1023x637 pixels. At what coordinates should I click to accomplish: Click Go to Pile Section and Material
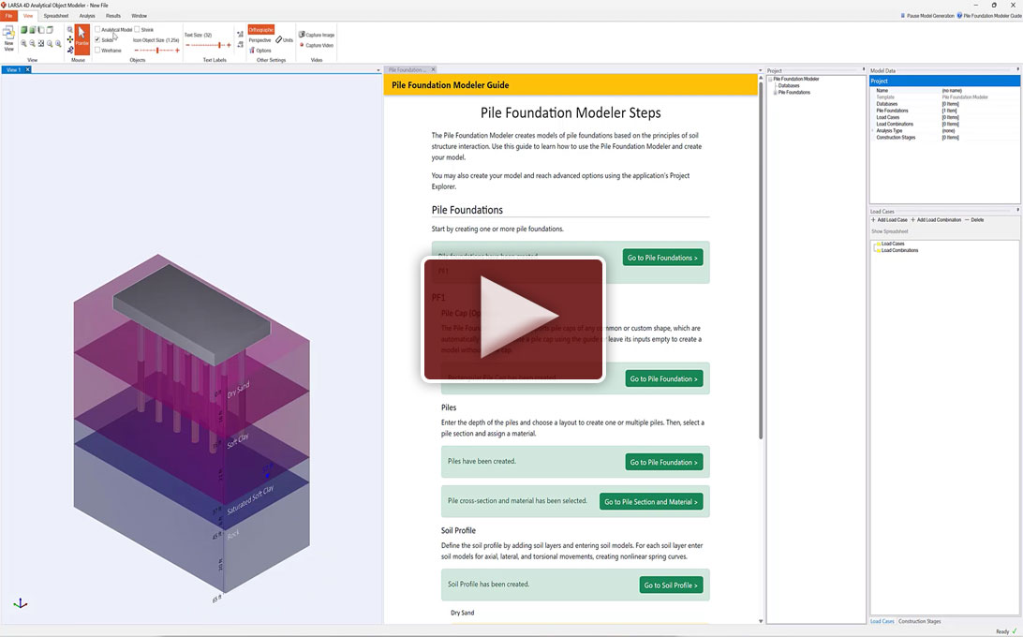pyautogui.click(x=651, y=502)
